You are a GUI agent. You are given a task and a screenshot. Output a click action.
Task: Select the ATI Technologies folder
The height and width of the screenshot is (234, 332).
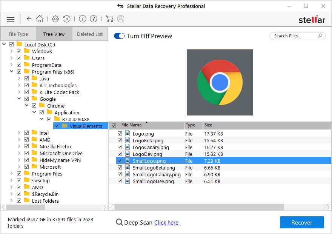point(58,85)
